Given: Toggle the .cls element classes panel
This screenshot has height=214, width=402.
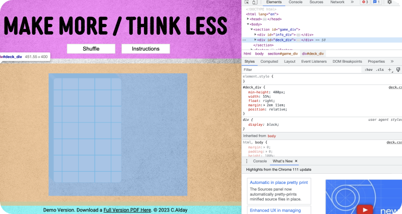Looking at the screenshot, I should click(x=380, y=69).
